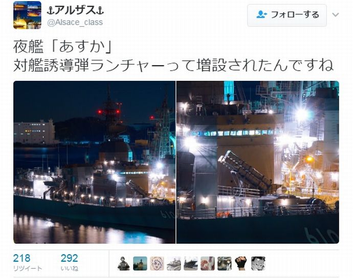Click the tweet text about あすか
The image size is (353, 278).
[x=173, y=56]
